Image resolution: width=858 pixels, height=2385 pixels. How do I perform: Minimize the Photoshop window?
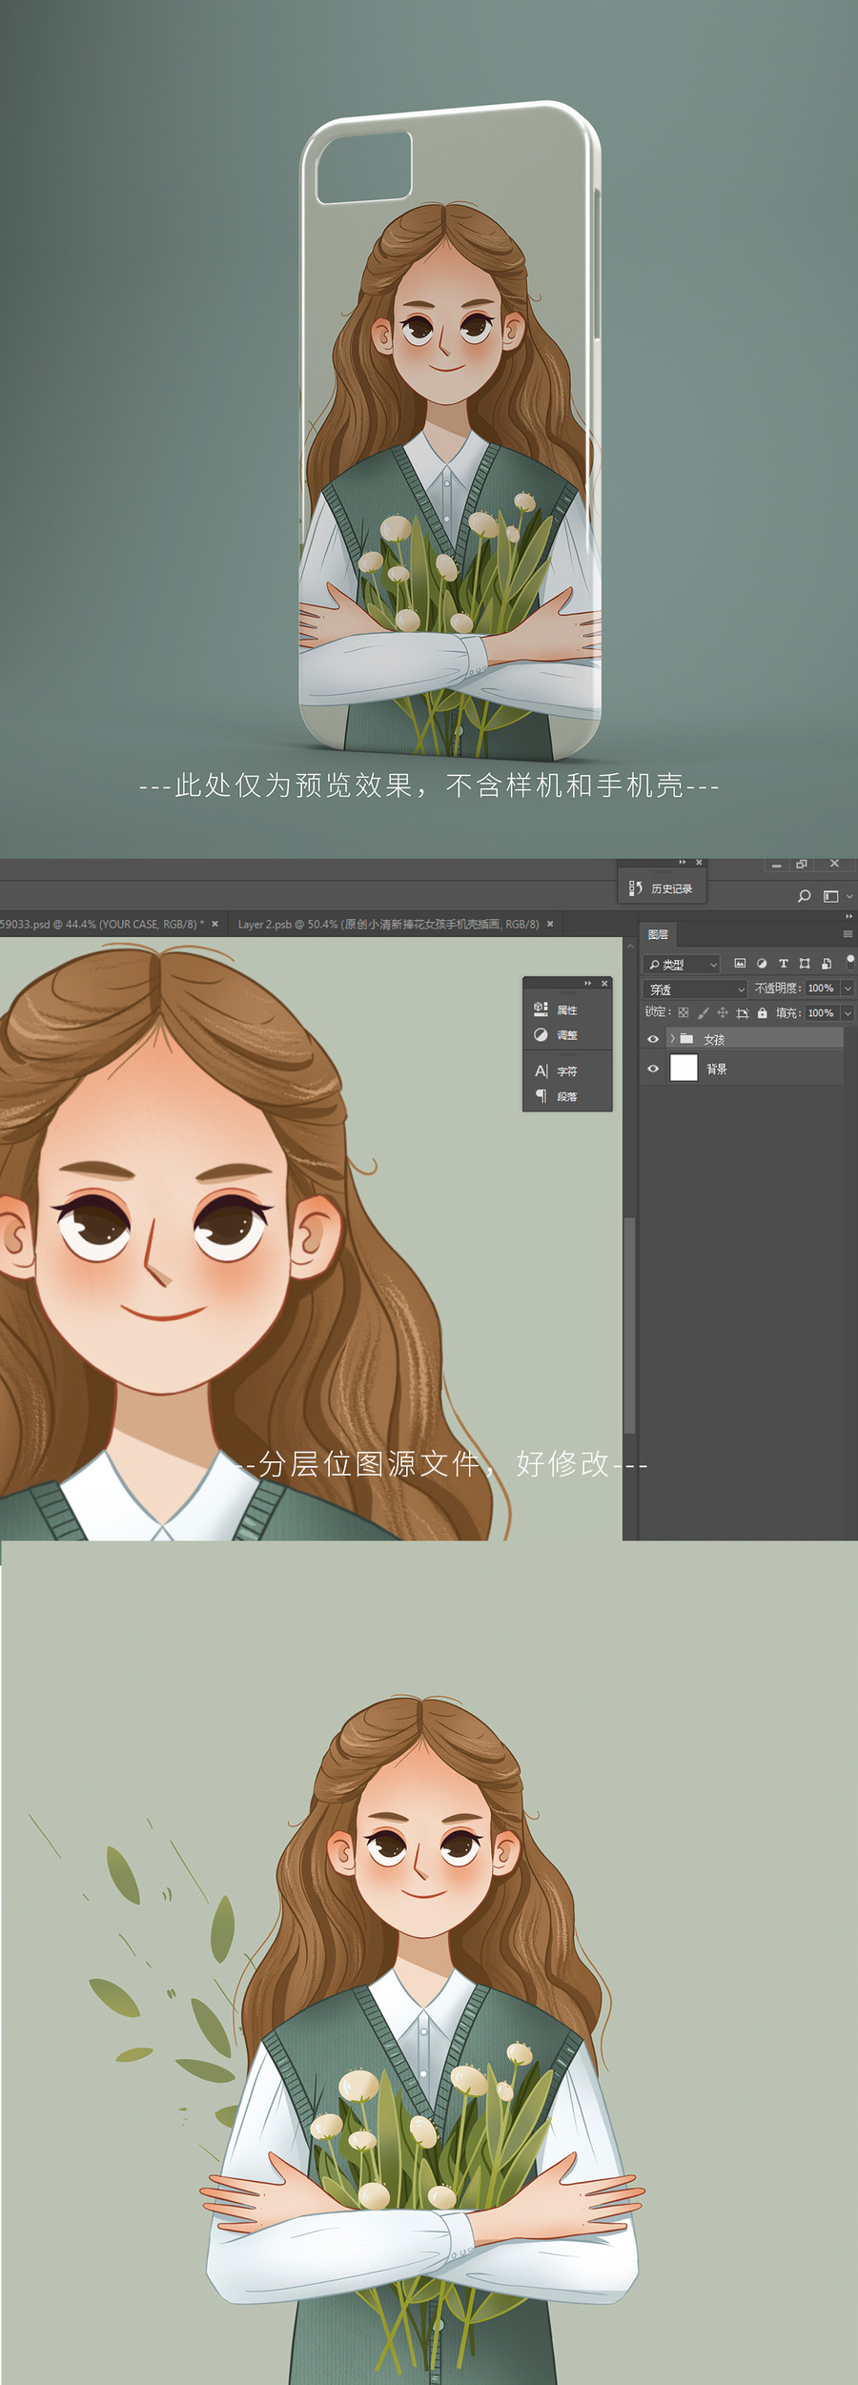tap(776, 865)
